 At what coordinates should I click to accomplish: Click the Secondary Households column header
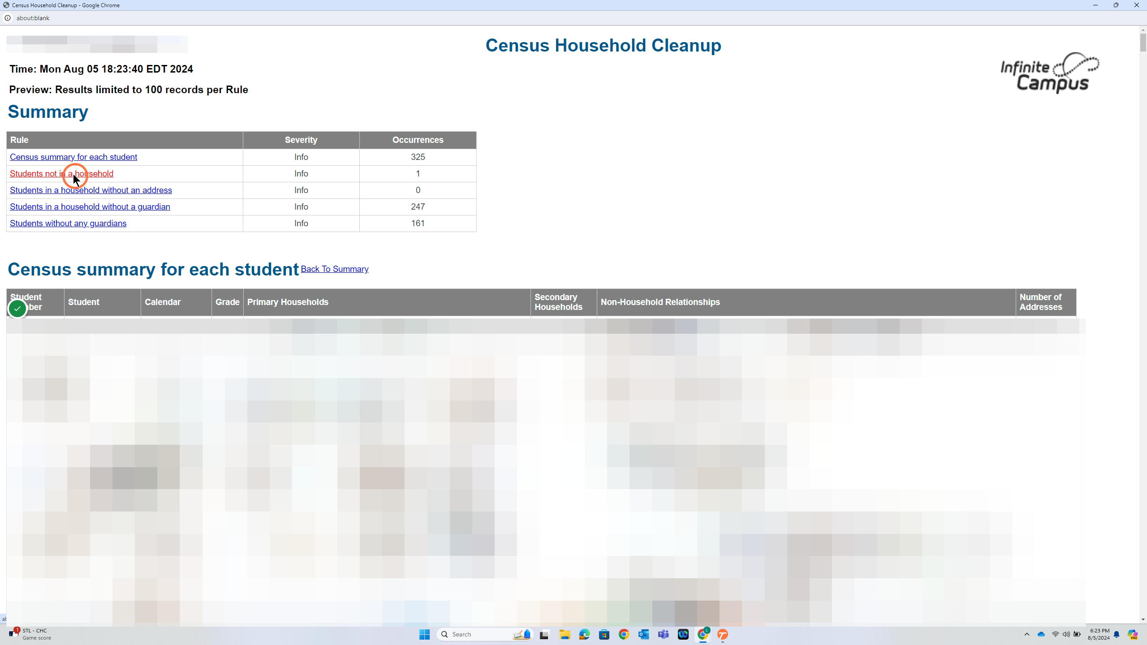pos(564,302)
